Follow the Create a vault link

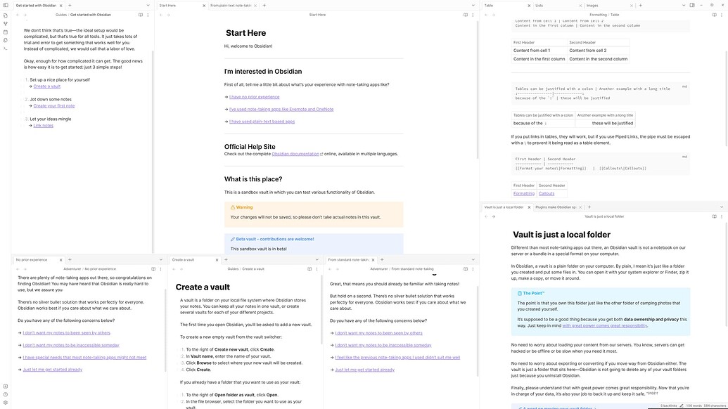[x=47, y=86]
